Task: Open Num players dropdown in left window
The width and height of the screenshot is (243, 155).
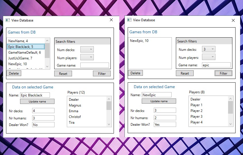Action: click(x=87, y=57)
